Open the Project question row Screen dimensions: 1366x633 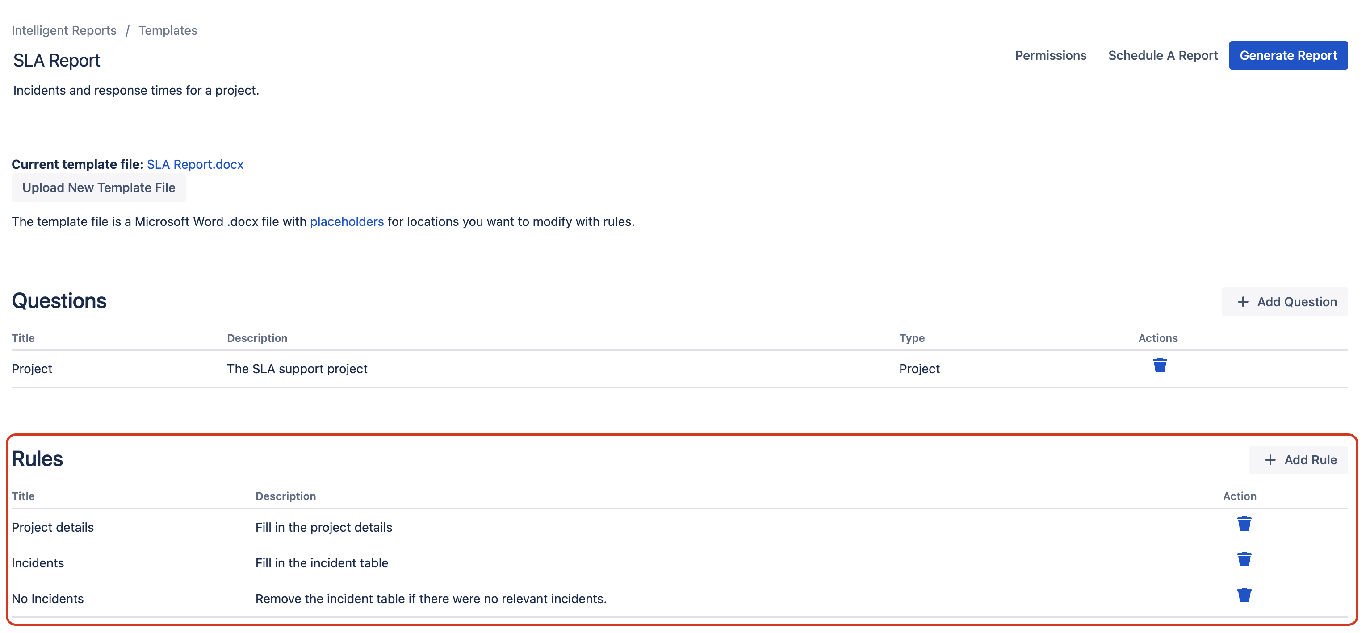coord(32,368)
